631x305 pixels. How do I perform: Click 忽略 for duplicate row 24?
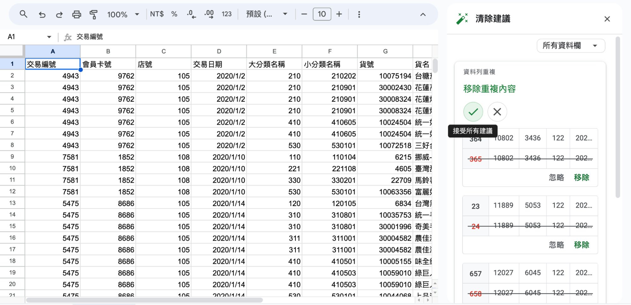pos(556,245)
